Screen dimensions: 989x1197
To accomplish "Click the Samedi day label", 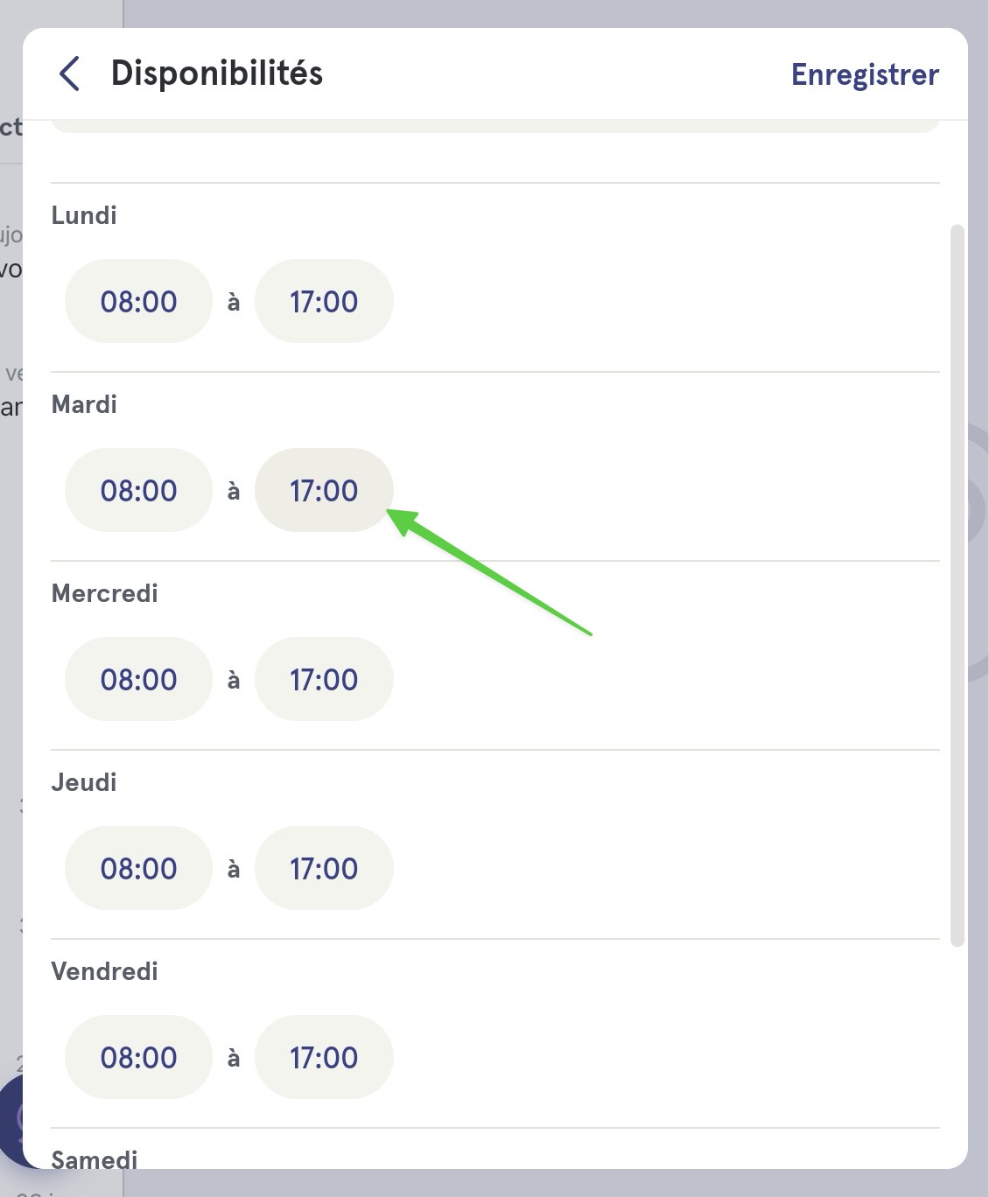I will (x=95, y=1159).
